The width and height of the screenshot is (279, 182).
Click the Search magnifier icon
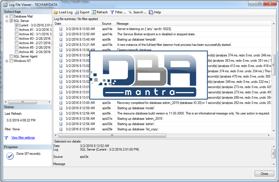click(x=130, y=12)
